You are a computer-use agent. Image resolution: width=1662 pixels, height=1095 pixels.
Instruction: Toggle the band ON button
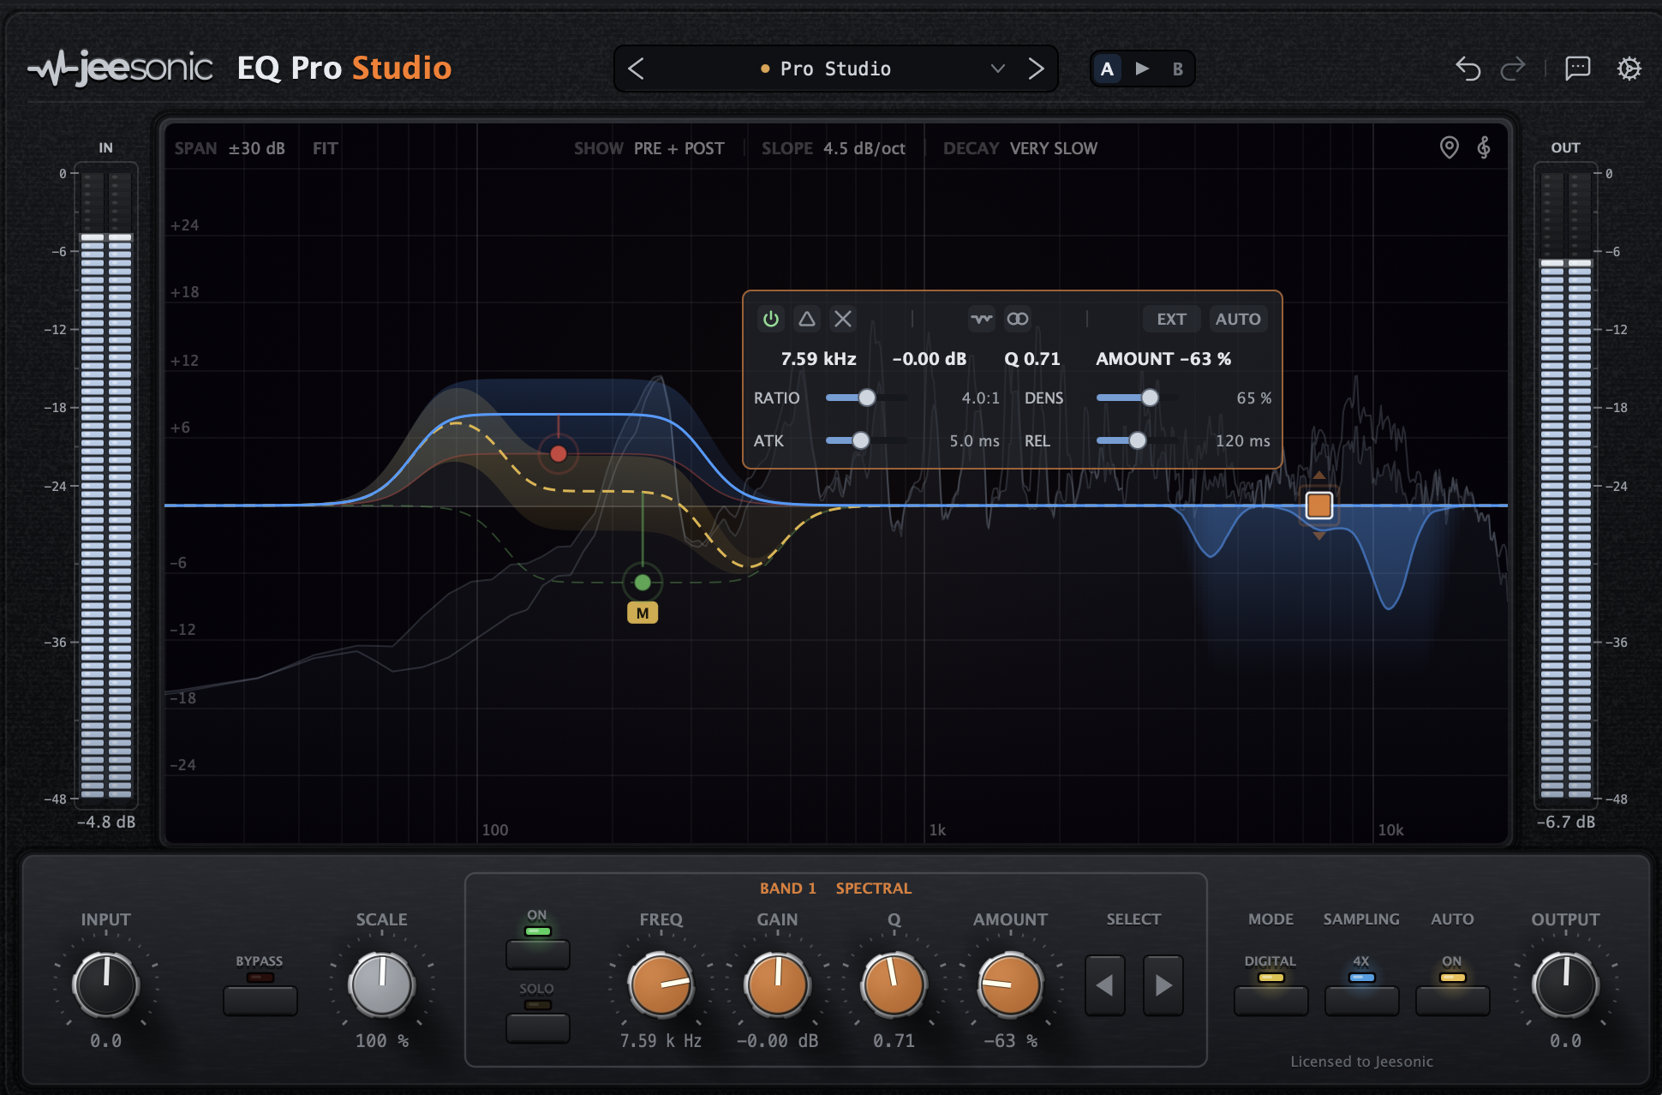point(537,954)
